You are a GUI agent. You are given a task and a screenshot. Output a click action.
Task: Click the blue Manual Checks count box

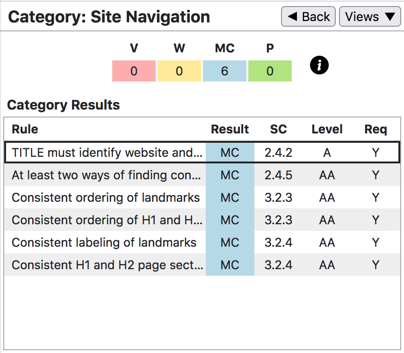coord(224,71)
